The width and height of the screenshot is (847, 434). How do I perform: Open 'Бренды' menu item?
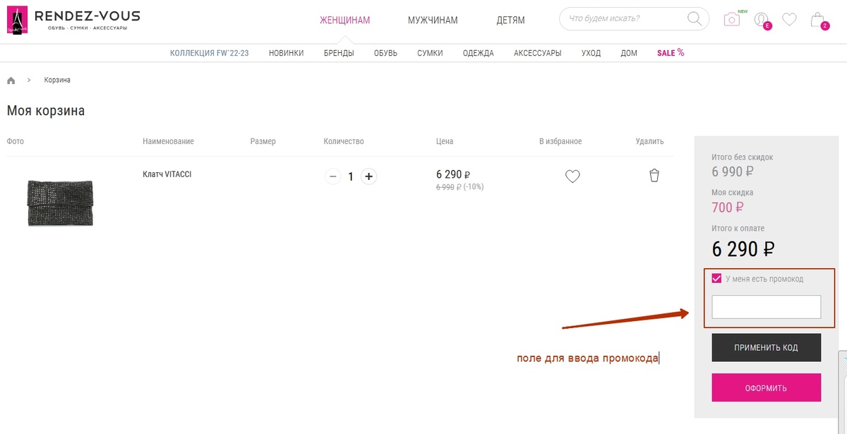(x=339, y=53)
